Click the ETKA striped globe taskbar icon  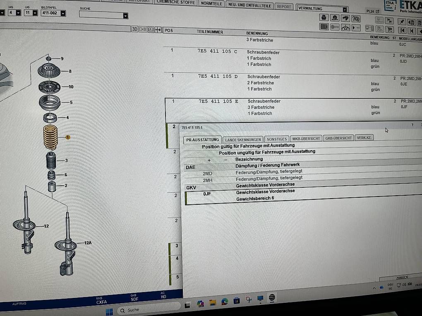(x=272, y=298)
